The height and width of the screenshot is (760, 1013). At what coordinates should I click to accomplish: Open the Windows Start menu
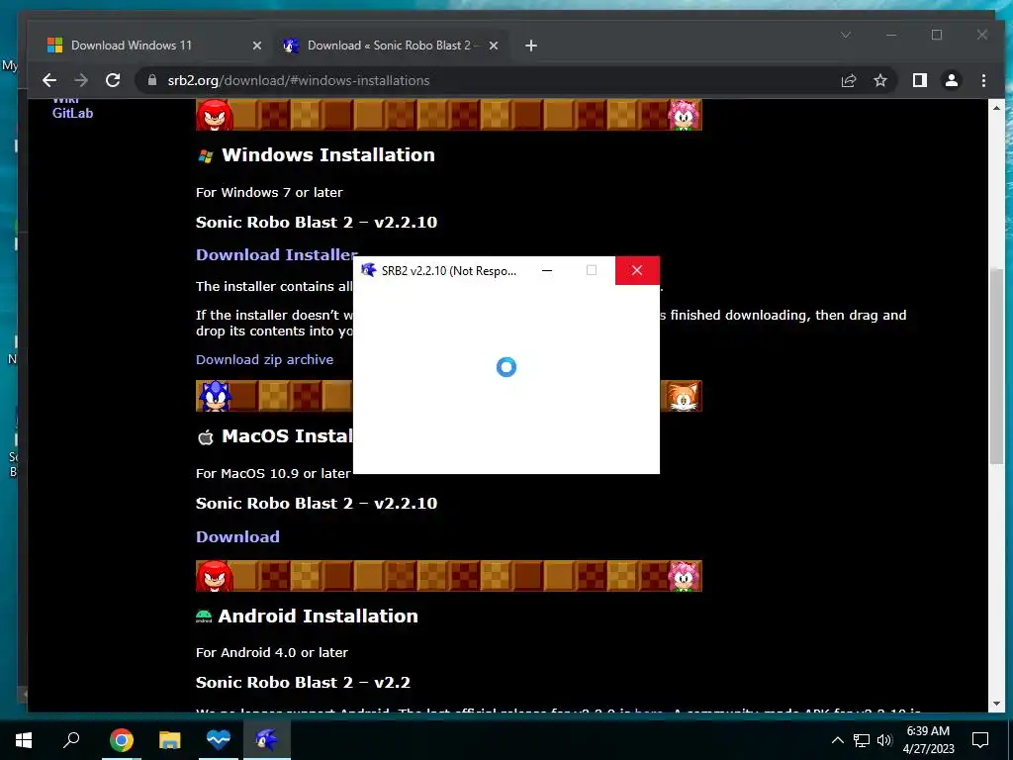[24, 739]
